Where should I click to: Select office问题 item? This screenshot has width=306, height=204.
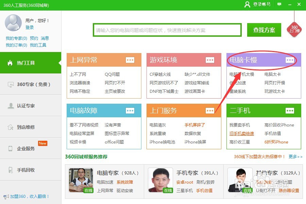[x=114, y=142]
